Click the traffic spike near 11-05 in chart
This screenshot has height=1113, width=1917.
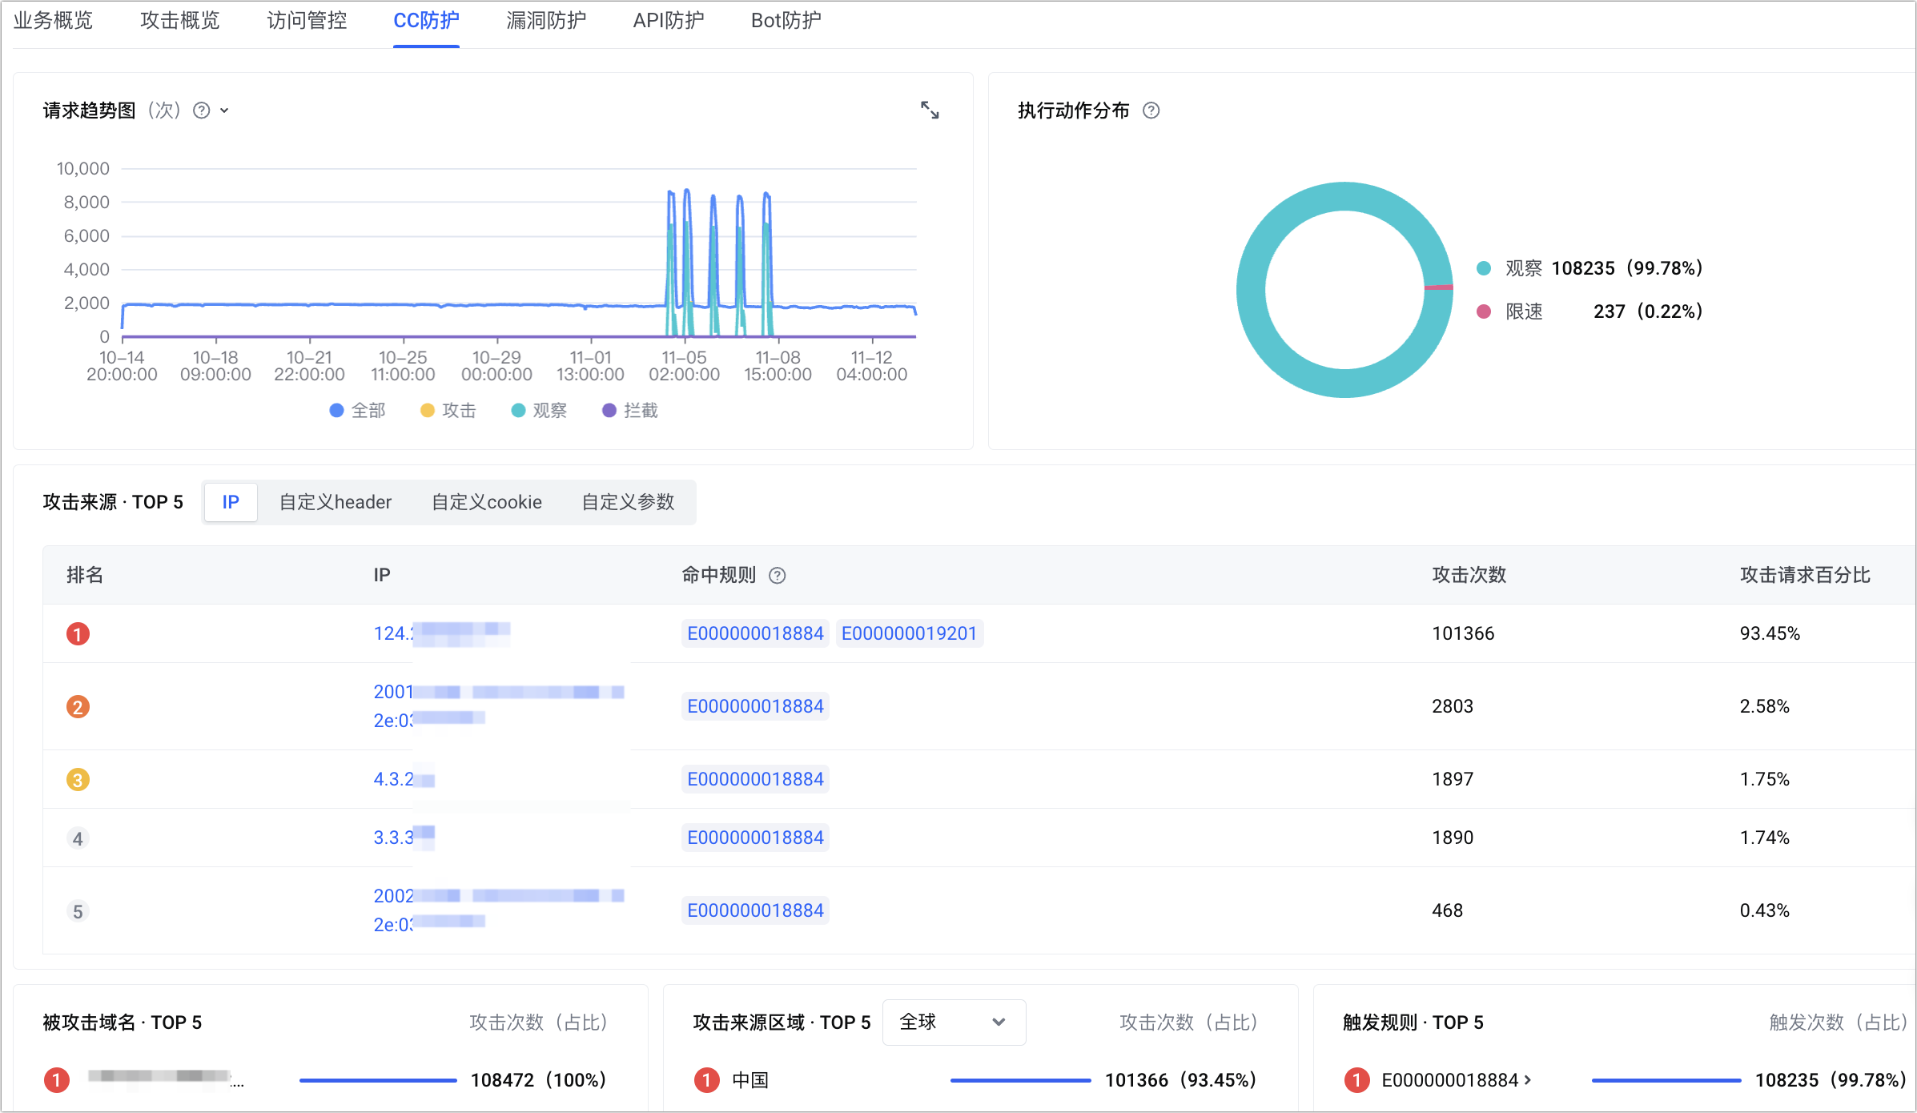(687, 264)
